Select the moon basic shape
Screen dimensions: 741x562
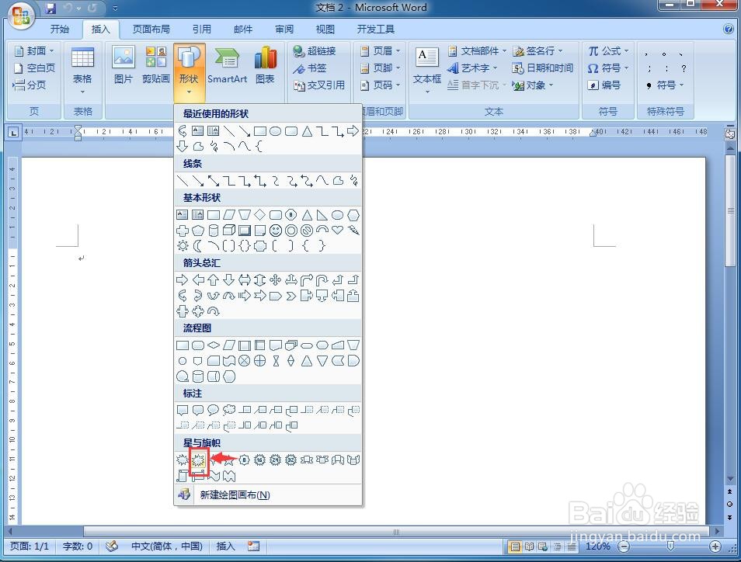tap(198, 245)
